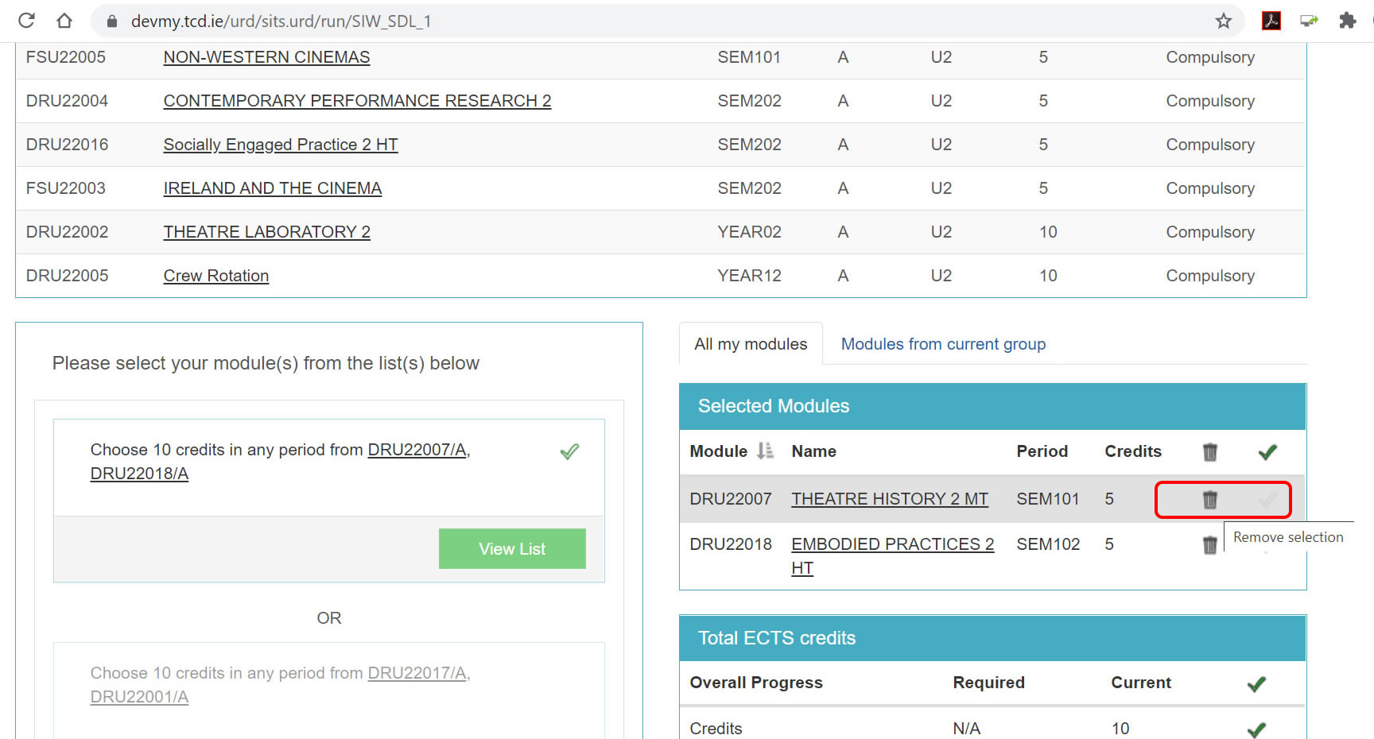Click DRU22018 code in Selected Modules
This screenshot has width=1374, height=739.
pyautogui.click(x=731, y=544)
